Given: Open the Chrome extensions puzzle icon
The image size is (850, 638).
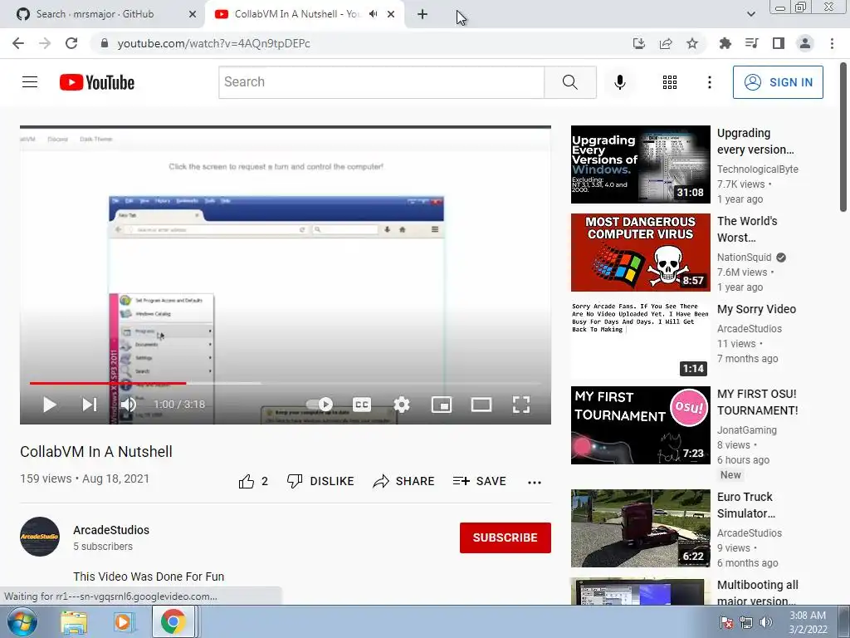Looking at the screenshot, I should point(725,43).
